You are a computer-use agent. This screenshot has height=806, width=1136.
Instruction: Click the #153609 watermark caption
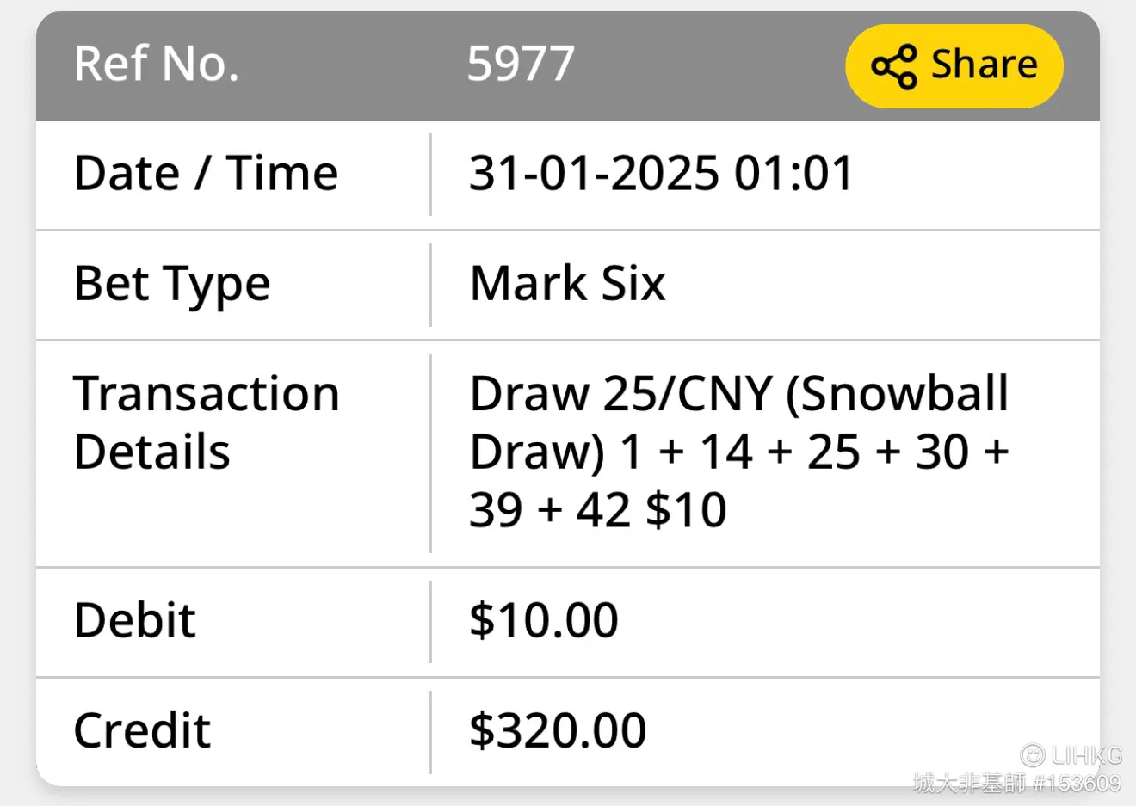coord(1077,783)
